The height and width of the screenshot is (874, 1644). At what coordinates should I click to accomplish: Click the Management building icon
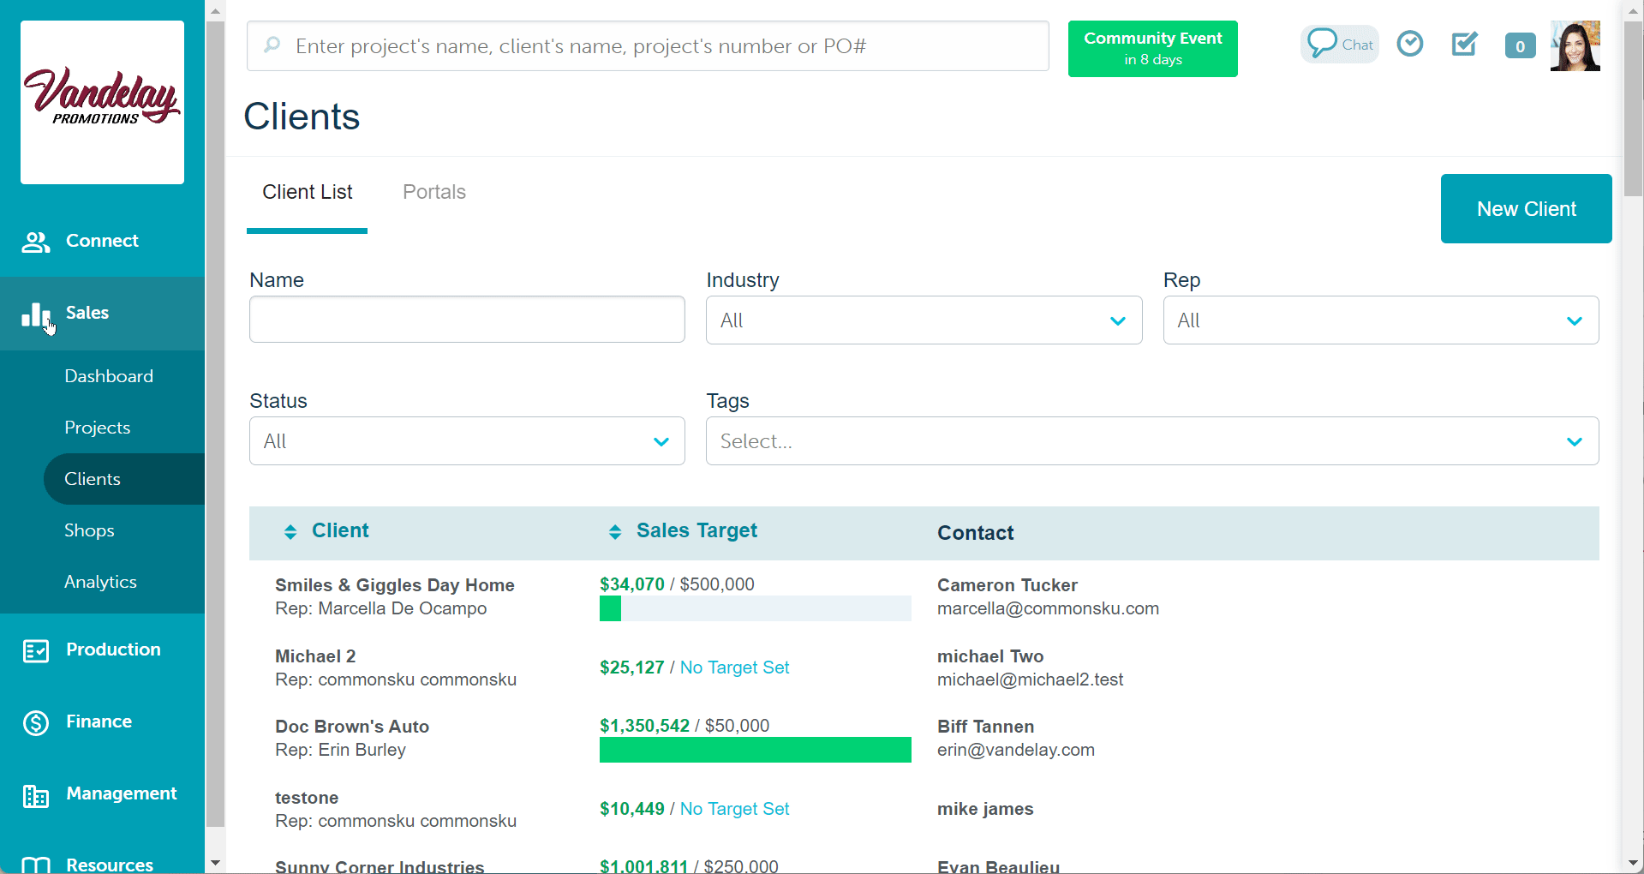[x=35, y=795]
